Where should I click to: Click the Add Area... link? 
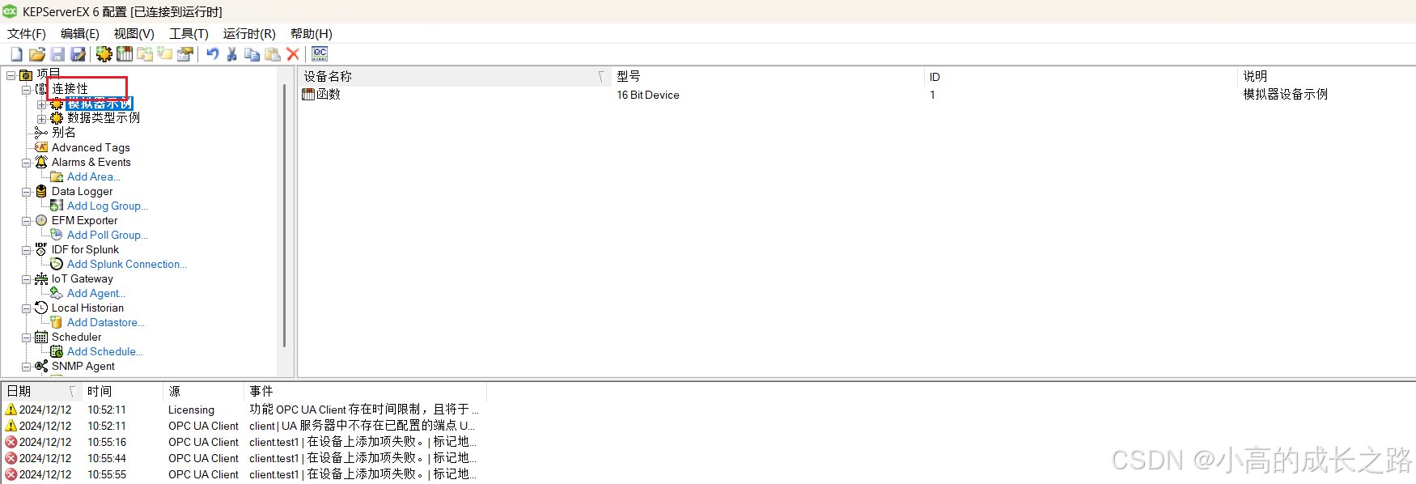(94, 176)
